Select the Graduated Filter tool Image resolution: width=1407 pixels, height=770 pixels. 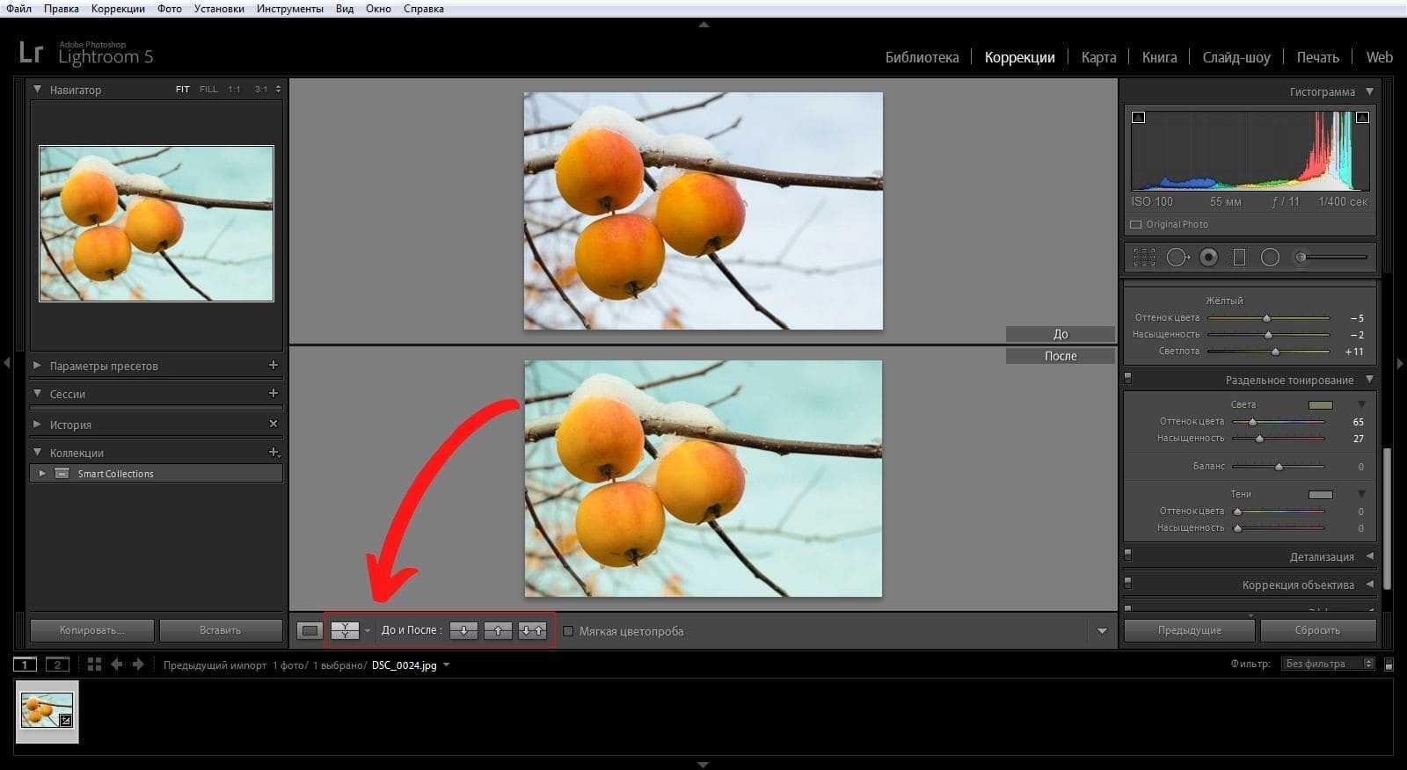coord(1239,258)
